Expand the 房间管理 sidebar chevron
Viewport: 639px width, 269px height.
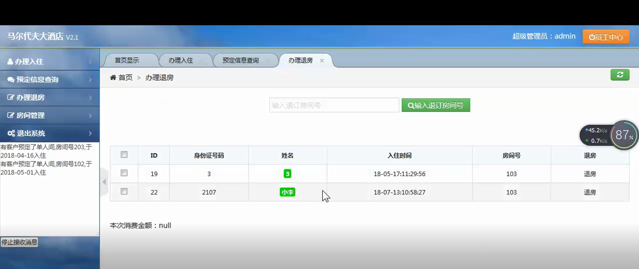click(90, 115)
